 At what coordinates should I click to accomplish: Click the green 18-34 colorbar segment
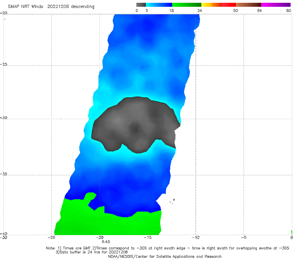(x=187, y=5)
